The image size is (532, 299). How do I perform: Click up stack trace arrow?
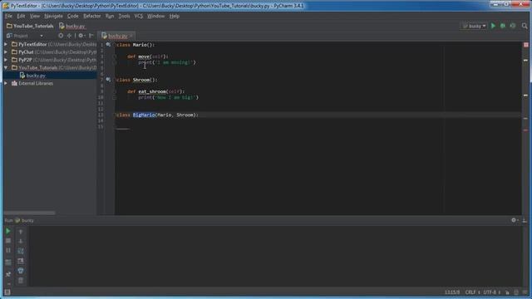[x=21, y=232]
